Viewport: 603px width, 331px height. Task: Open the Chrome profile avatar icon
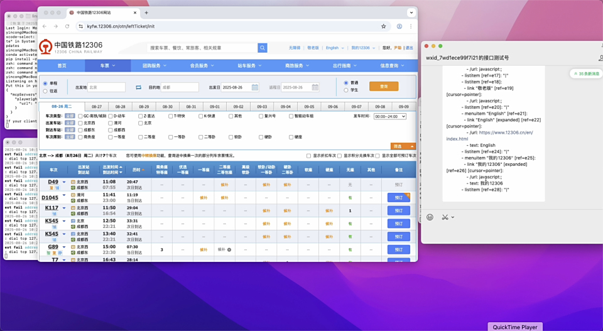[399, 26]
